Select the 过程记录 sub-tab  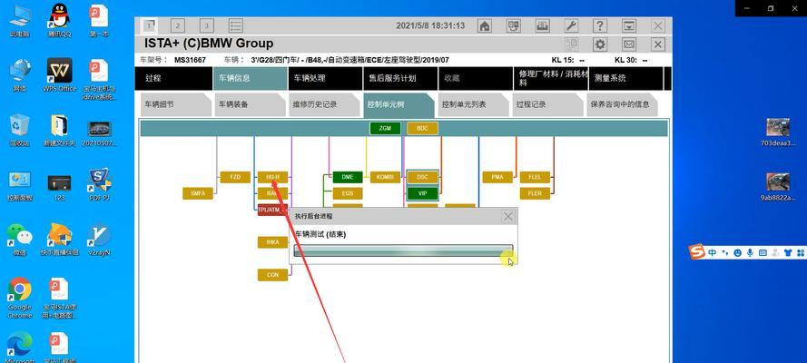(547, 104)
